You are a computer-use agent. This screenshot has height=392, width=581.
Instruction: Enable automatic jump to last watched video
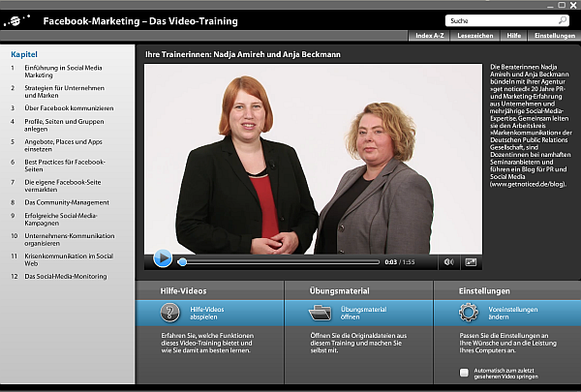click(464, 373)
